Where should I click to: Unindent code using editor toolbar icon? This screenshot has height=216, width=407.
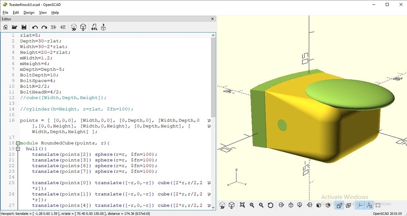click(53, 27)
